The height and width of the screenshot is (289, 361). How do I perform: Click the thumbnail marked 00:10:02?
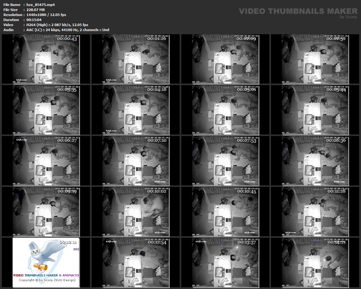coord(136,212)
